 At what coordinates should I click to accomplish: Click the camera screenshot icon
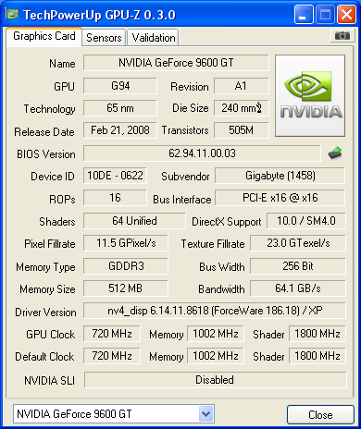pyautogui.click(x=342, y=36)
